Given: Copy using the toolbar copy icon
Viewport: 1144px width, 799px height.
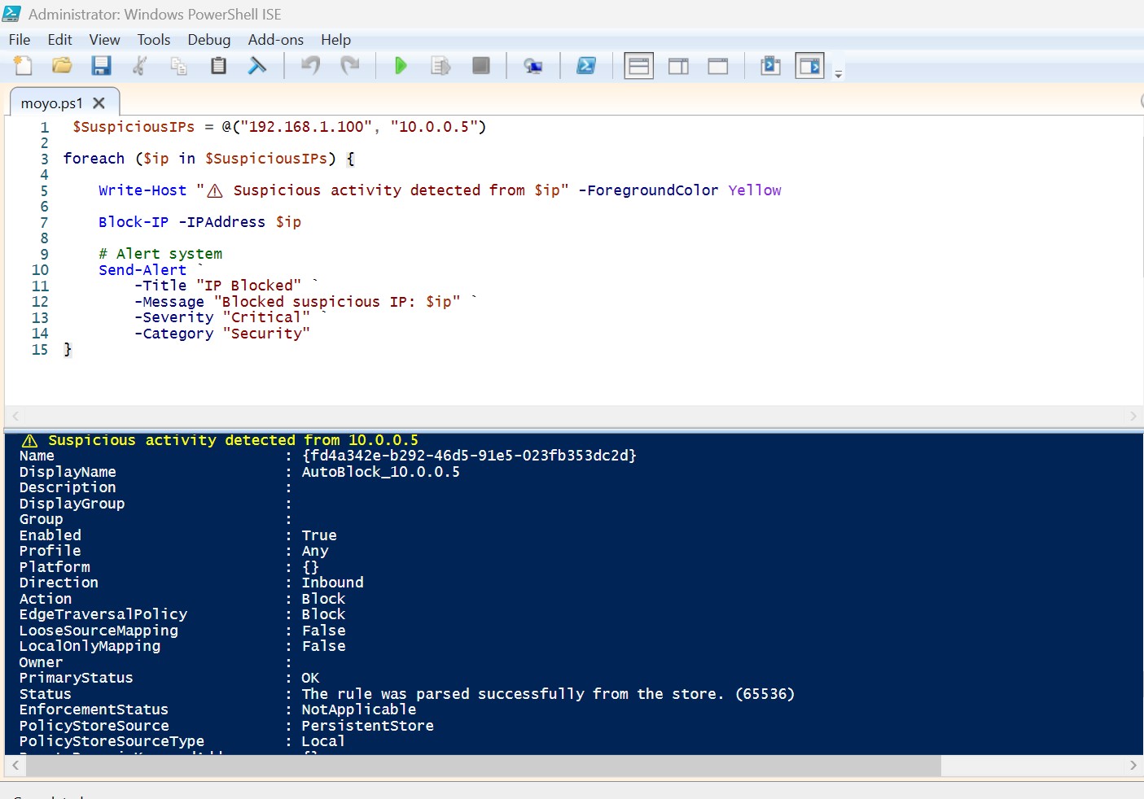Looking at the screenshot, I should (x=178, y=66).
